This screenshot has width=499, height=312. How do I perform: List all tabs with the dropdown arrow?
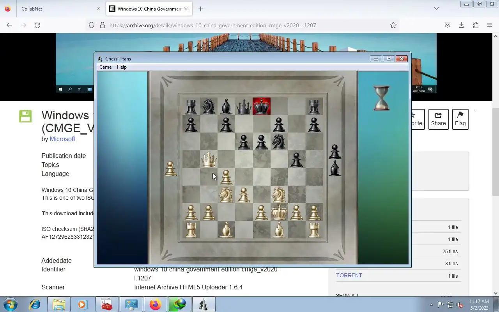(437, 9)
